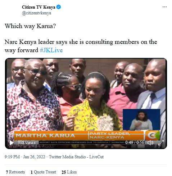Open the @citizentvkenya handle link
Viewport: 172px width, 176px height.
tap(36, 13)
